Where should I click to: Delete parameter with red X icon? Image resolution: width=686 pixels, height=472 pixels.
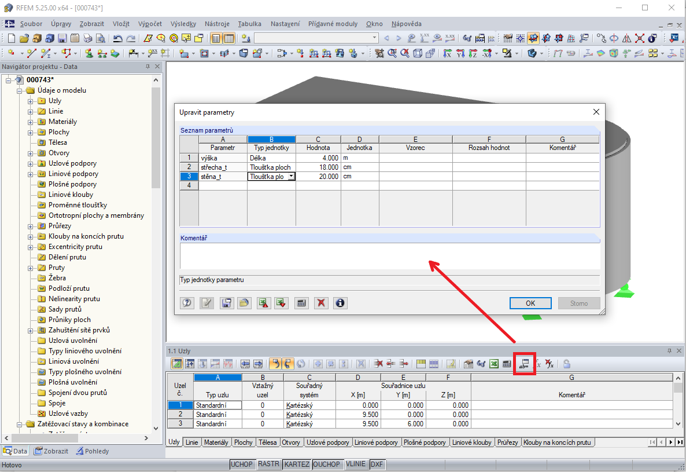tap(321, 303)
